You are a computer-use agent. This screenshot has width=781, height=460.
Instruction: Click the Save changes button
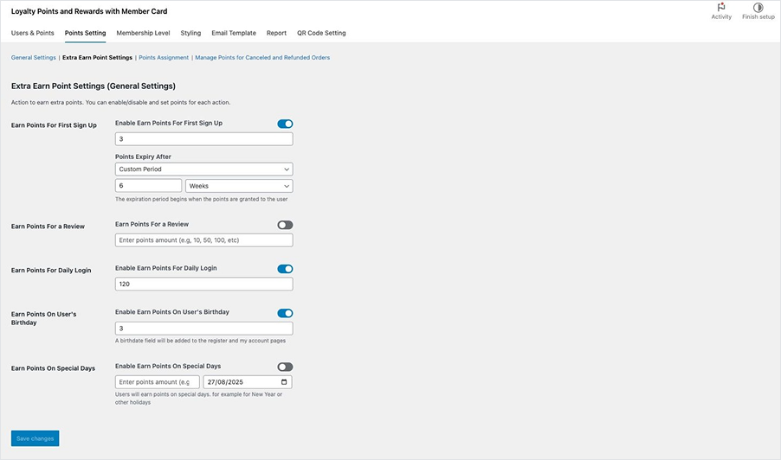click(35, 438)
